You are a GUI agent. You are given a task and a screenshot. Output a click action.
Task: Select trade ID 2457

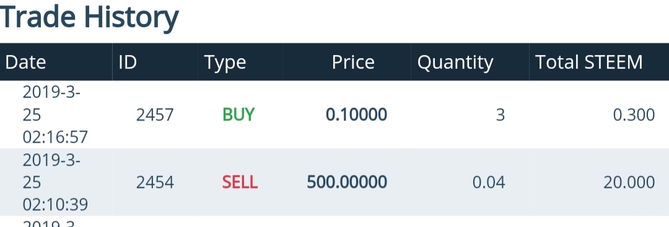tap(155, 114)
